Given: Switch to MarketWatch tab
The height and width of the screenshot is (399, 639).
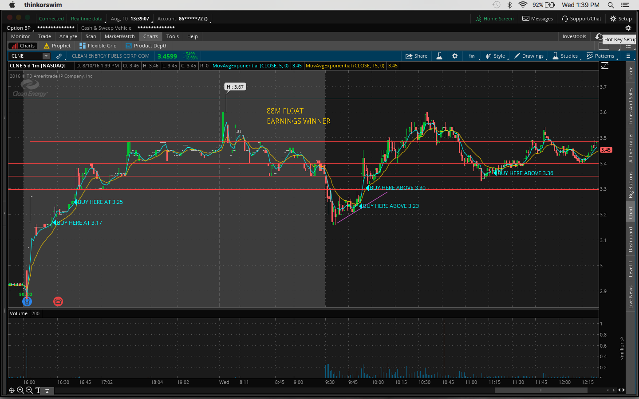Looking at the screenshot, I should click(x=120, y=36).
